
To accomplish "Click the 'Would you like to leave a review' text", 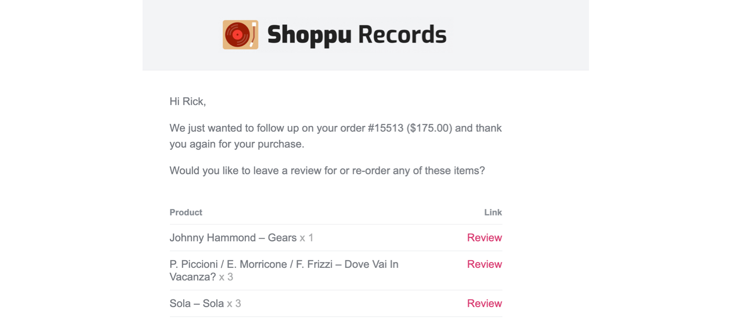I will click(327, 171).
